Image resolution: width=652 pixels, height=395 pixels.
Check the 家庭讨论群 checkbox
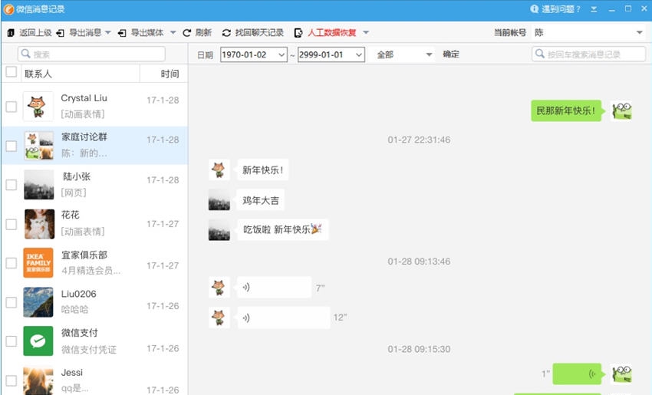click(x=12, y=146)
